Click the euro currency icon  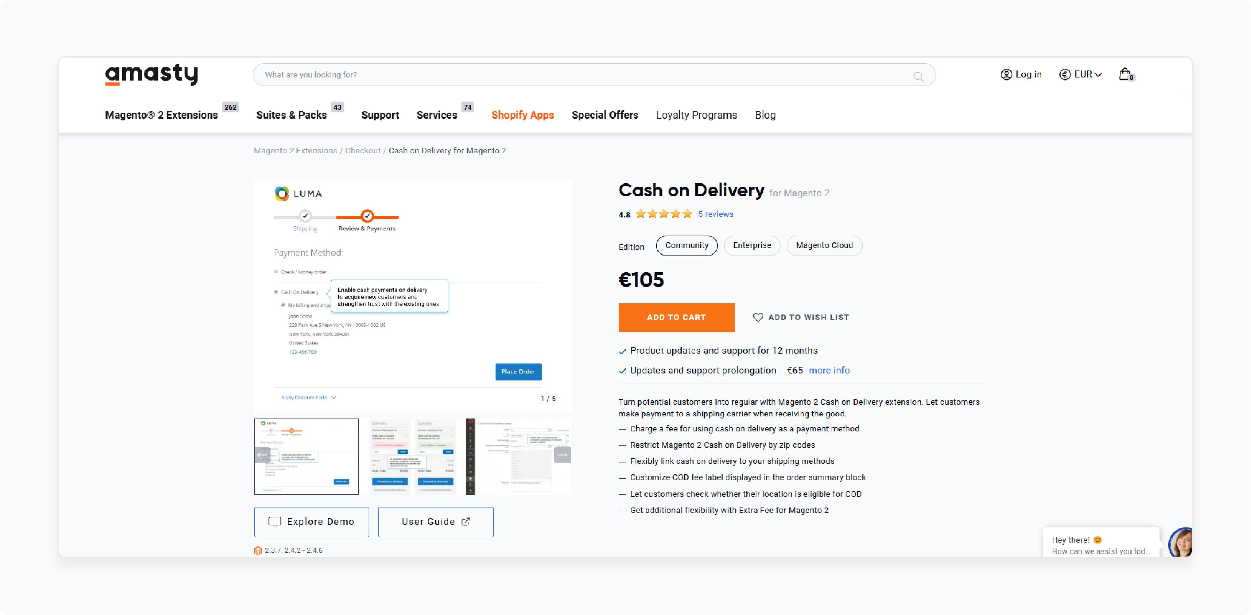click(1065, 74)
